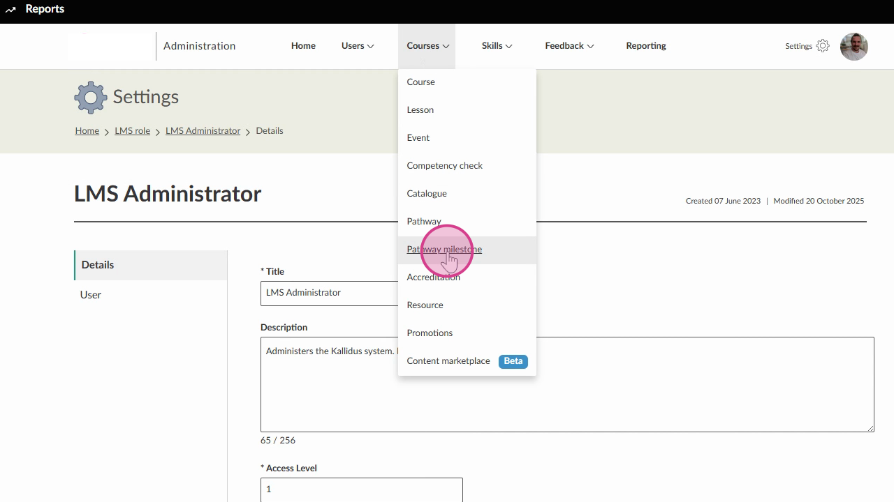Expand the Users dropdown menu
This screenshot has height=502, width=894.
pyautogui.click(x=358, y=46)
